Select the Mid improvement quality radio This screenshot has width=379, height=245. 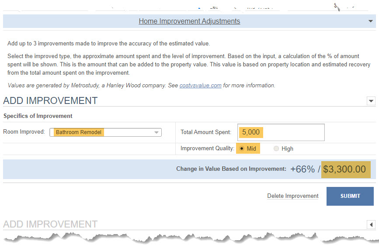pos(241,148)
